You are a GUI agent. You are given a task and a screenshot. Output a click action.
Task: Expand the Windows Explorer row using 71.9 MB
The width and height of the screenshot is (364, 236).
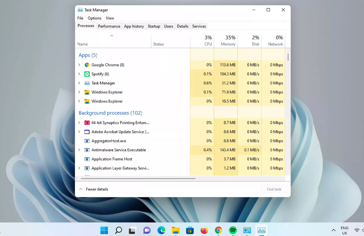pos(79,92)
